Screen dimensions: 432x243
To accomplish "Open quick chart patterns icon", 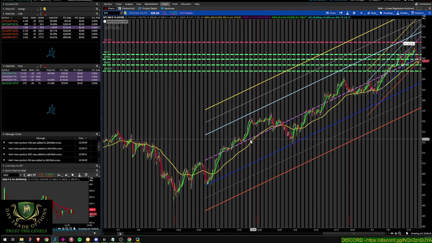I will coord(86,175).
